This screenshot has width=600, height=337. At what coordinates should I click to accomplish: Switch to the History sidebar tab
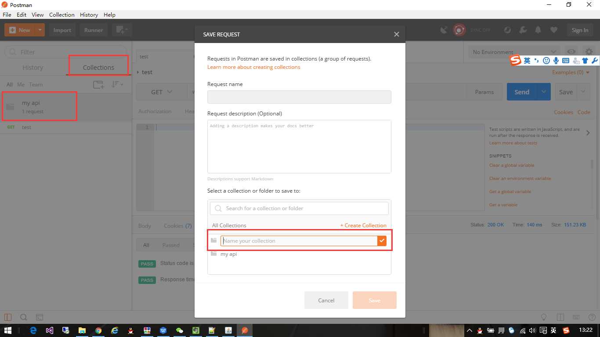pos(33,68)
